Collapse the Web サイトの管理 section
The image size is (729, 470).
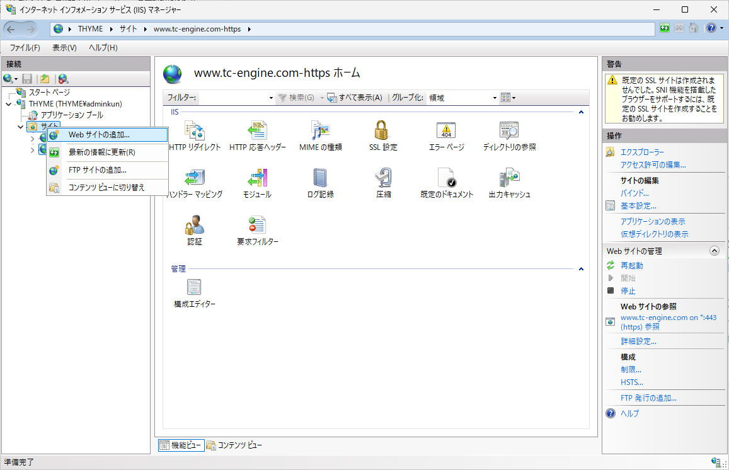[714, 251]
